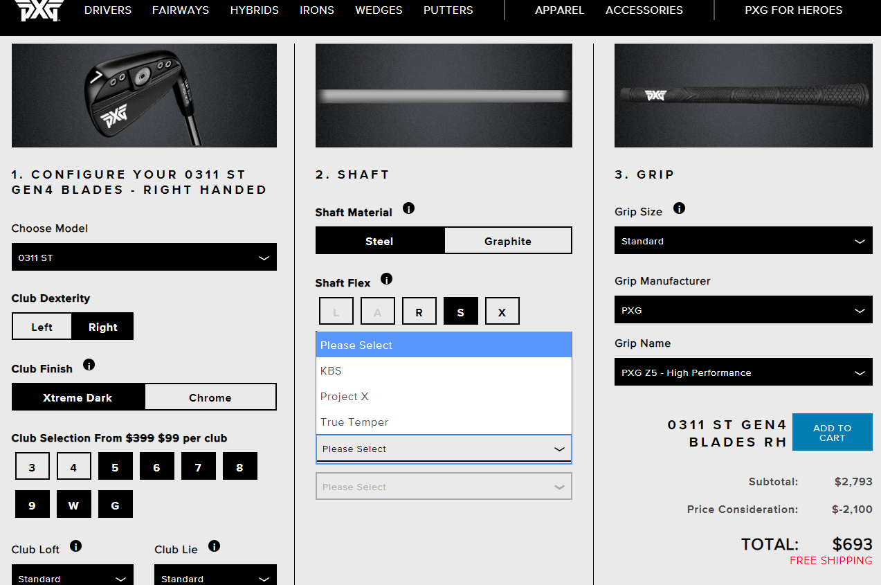Deselect the G wedge club
Viewport: 881px width, 585px height.
coord(116,505)
